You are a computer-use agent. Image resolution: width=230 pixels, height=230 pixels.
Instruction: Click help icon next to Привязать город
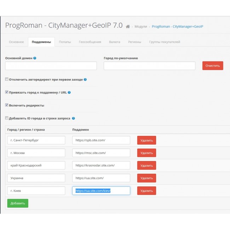point(69,92)
